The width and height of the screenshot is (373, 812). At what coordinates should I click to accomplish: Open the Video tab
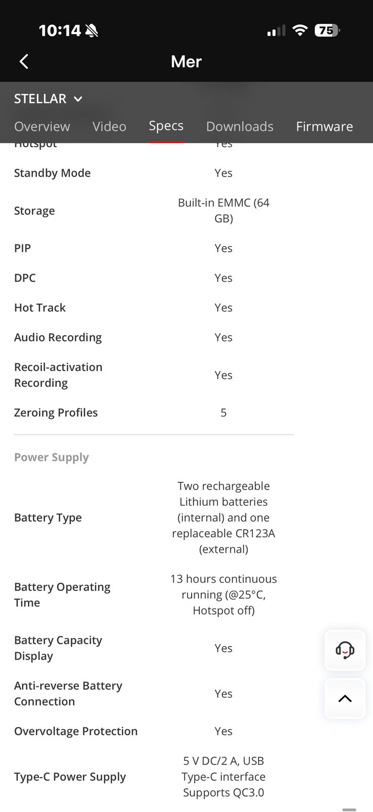(109, 126)
